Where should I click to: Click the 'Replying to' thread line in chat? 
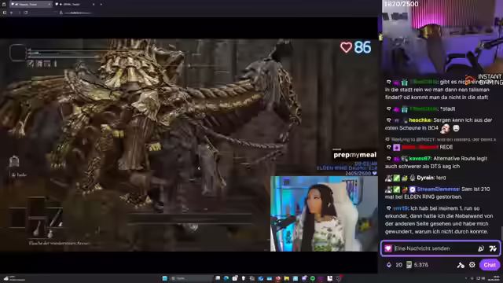(441, 139)
